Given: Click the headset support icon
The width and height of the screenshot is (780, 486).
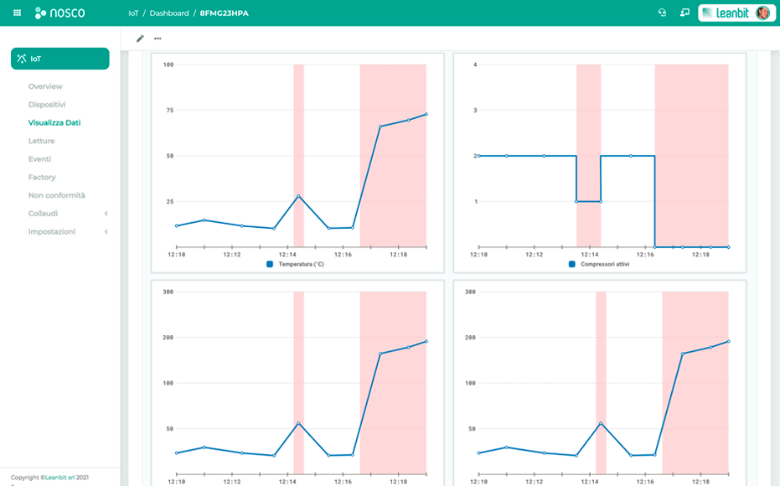Looking at the screenshot, I should [x=662, y=13].
